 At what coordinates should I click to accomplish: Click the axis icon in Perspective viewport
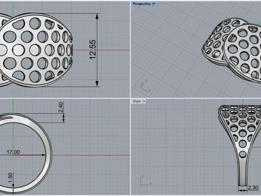[145, 85]
